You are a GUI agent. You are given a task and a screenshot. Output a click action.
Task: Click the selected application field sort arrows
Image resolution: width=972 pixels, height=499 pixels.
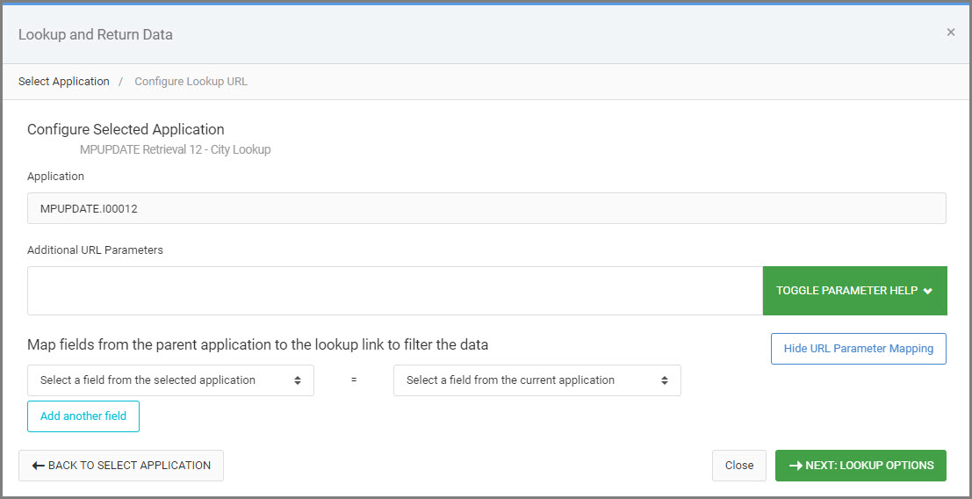pos(298,380)
